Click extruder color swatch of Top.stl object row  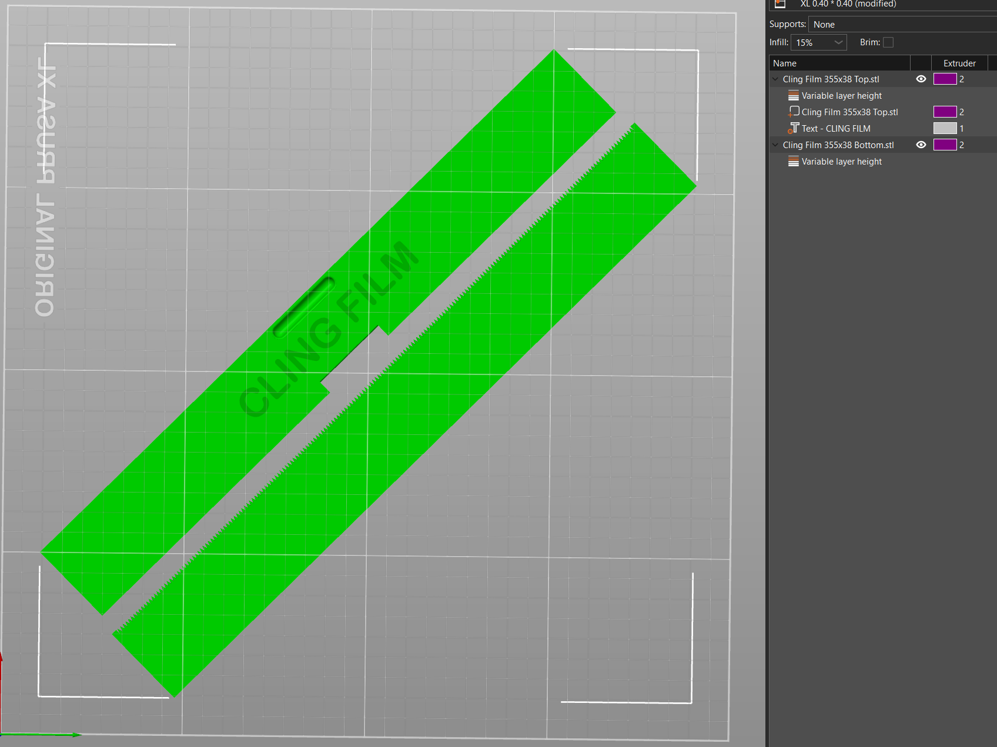[945, 79]
